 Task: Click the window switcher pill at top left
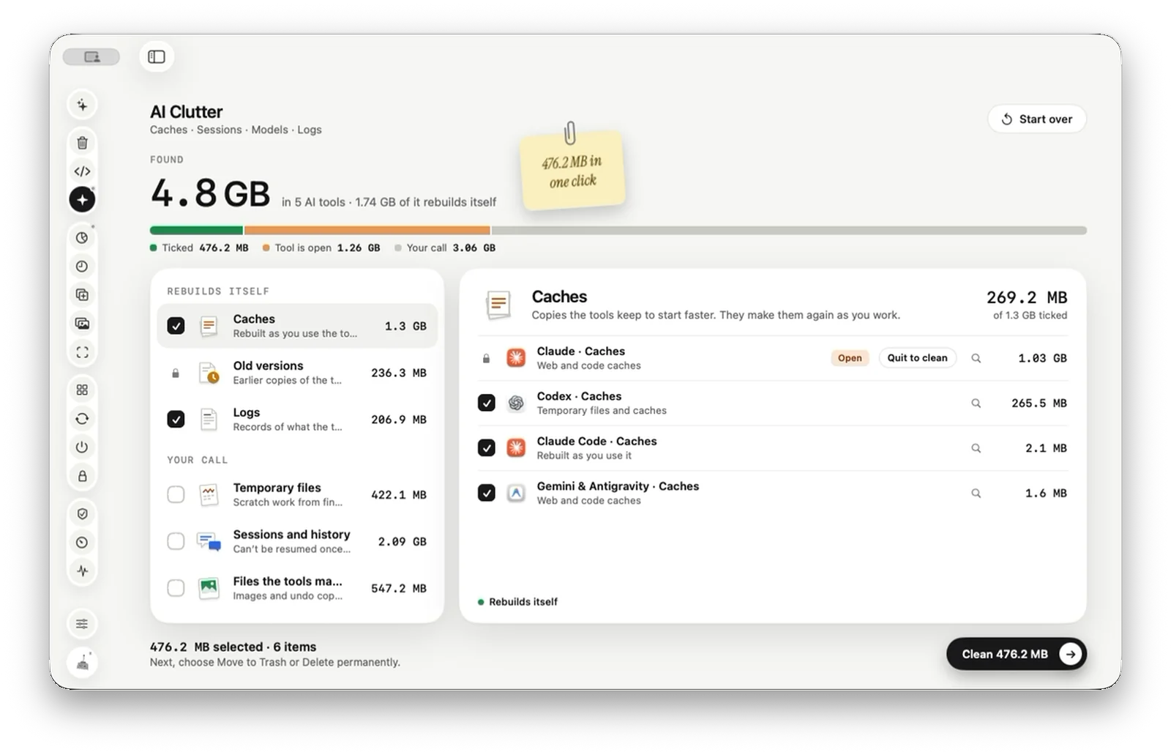pyautogui.click(x=91, y=57)
